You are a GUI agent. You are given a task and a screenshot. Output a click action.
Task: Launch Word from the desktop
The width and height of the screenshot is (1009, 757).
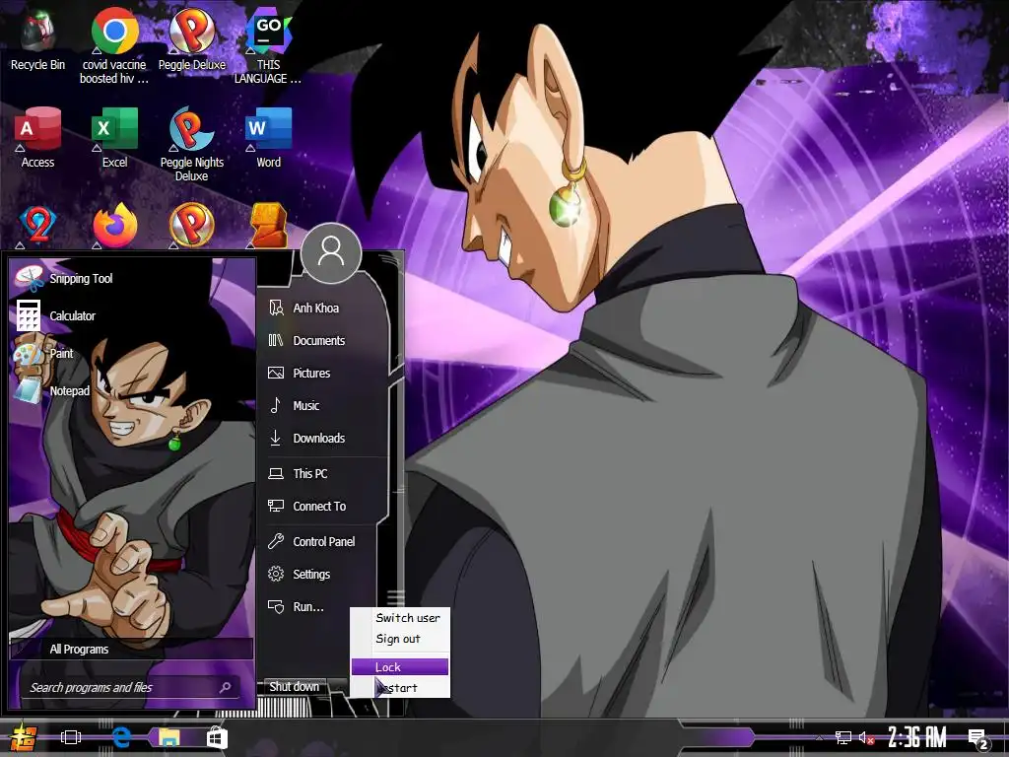pos(268,138)
